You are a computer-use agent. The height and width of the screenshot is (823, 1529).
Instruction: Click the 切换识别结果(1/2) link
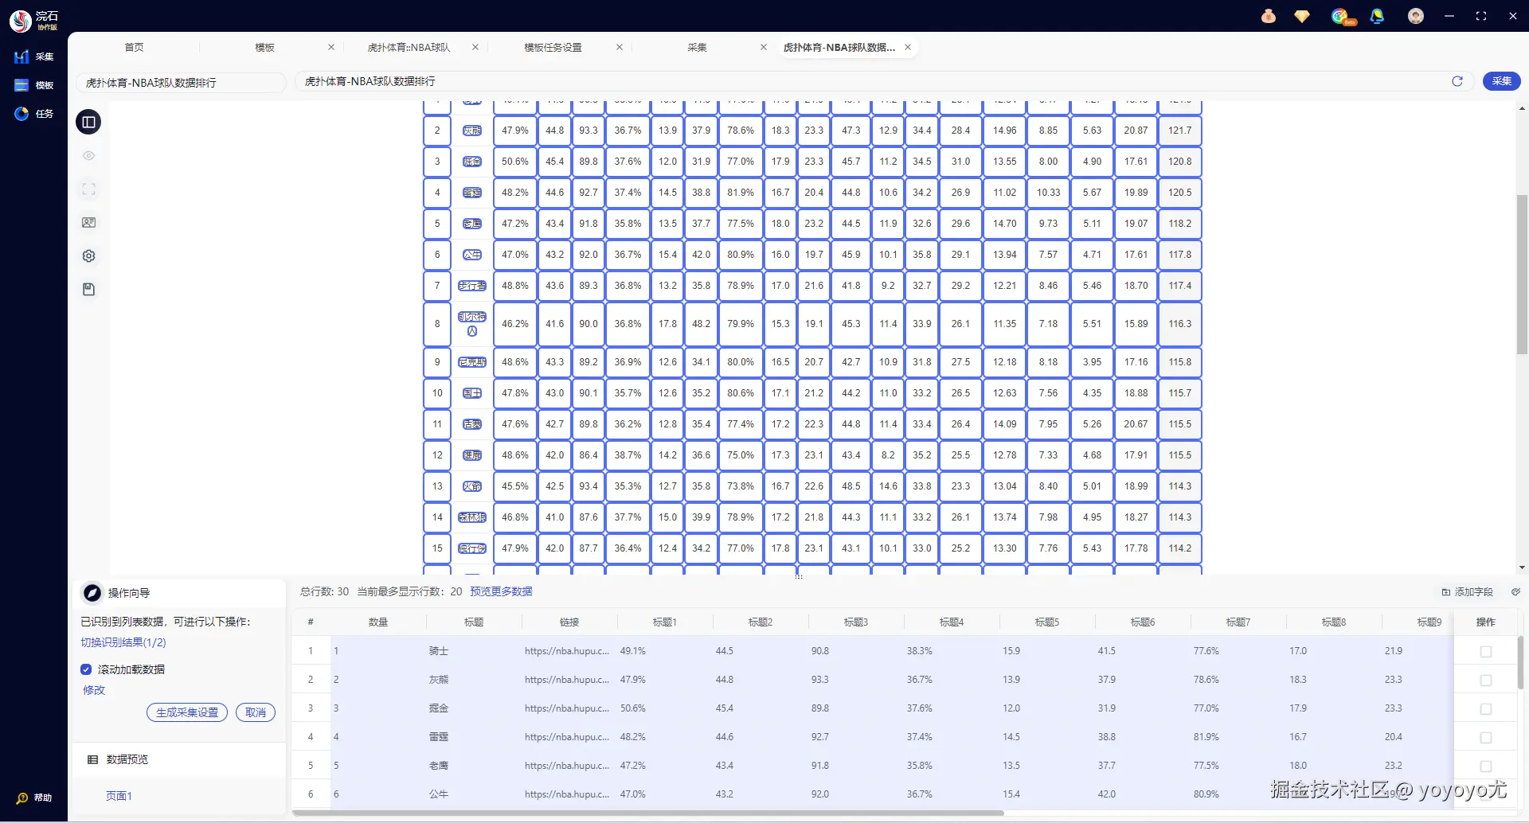pyautogui.click(x=123, y=642)
